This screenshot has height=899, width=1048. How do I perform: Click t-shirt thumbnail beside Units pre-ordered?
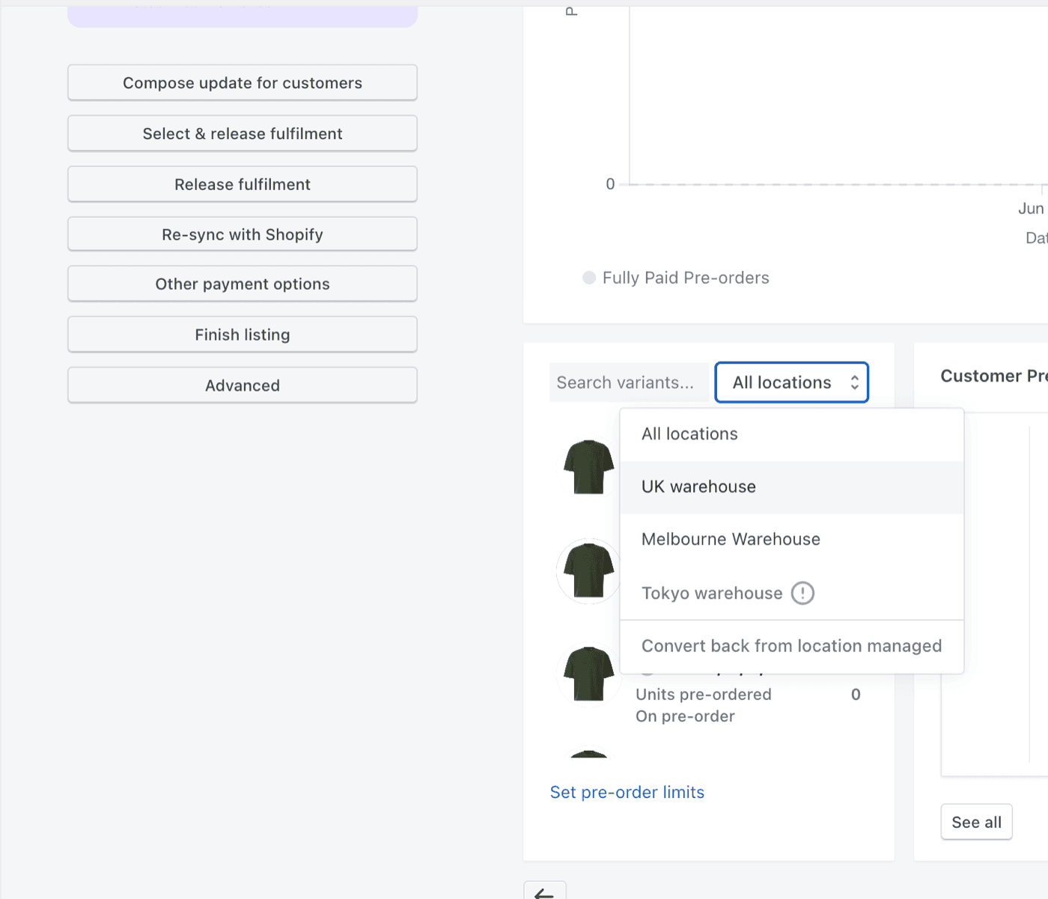(x=589, y=674)
